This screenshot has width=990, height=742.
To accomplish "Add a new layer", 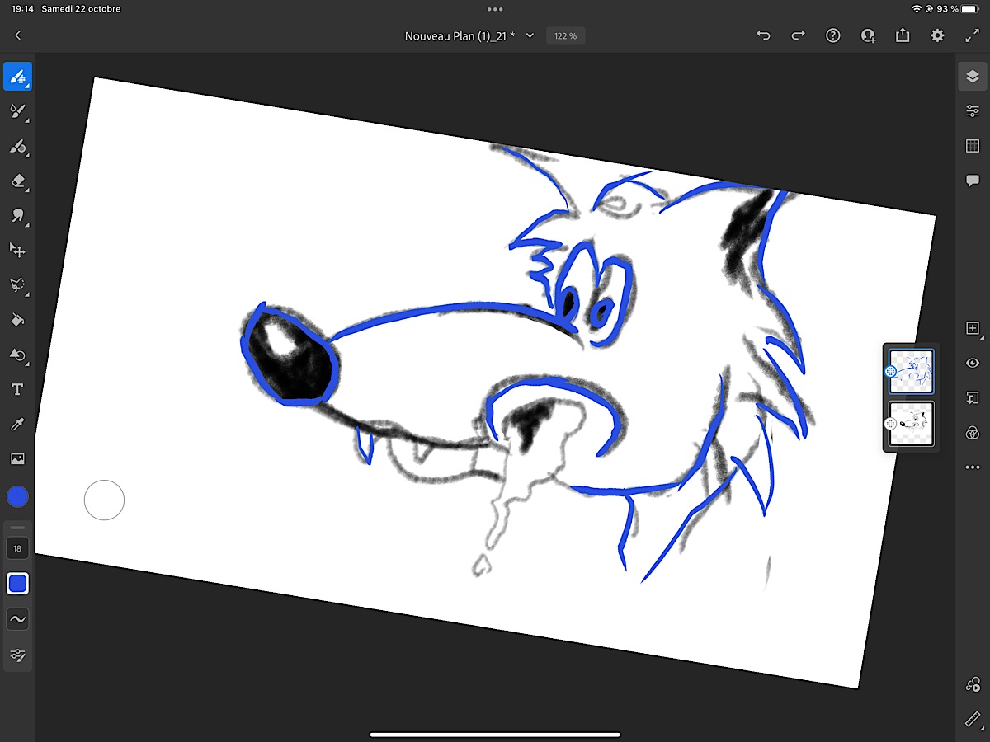I will [x=972, y=328].
